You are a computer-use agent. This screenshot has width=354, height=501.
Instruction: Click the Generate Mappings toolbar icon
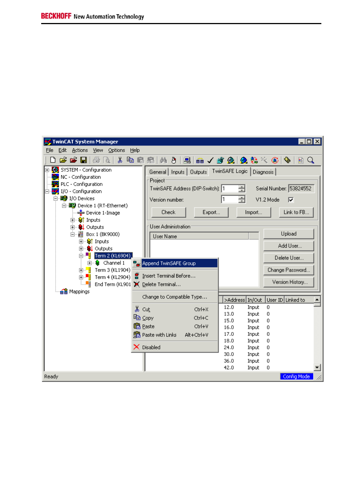200,160
